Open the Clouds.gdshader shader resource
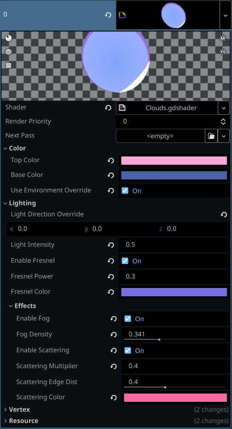The width and height of the screenshot is (232, 429). point(167,108)
